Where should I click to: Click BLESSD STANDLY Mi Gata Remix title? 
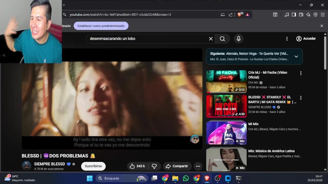click(272, 99)
